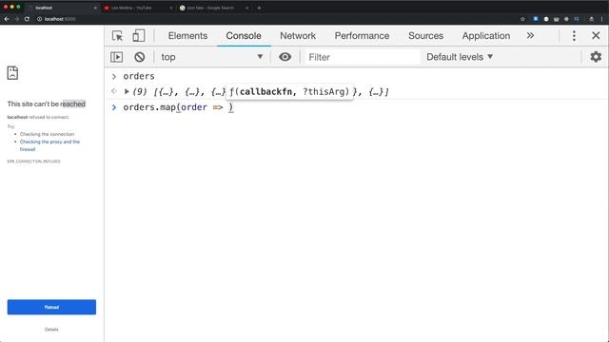Switch to the Sources tab
This screenshot has width=609, height=342.
[425, 36]
